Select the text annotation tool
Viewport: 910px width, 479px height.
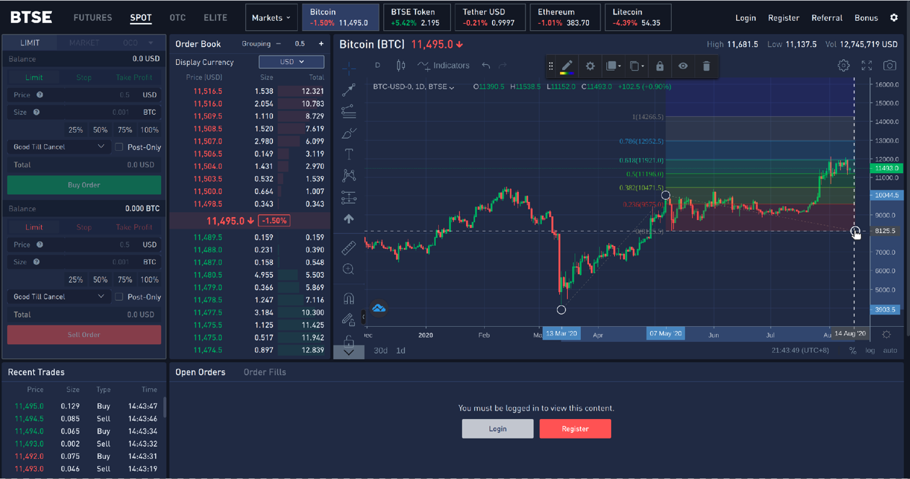[x=349, y=154]
